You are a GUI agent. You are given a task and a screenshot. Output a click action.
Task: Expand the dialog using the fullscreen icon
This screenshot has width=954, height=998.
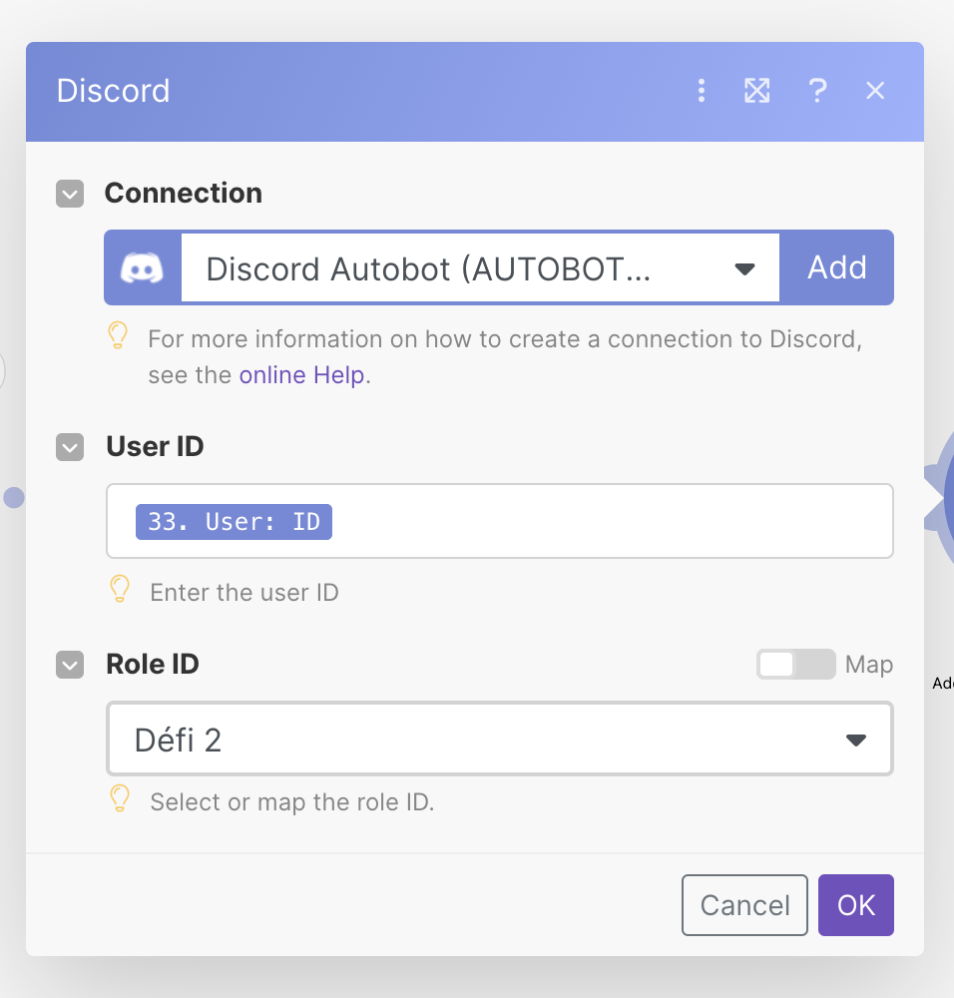coord(757,91)
